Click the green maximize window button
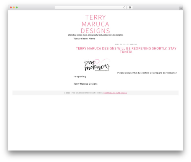Image resolution: width=191 pixels, height=162 pixels. 17,8
